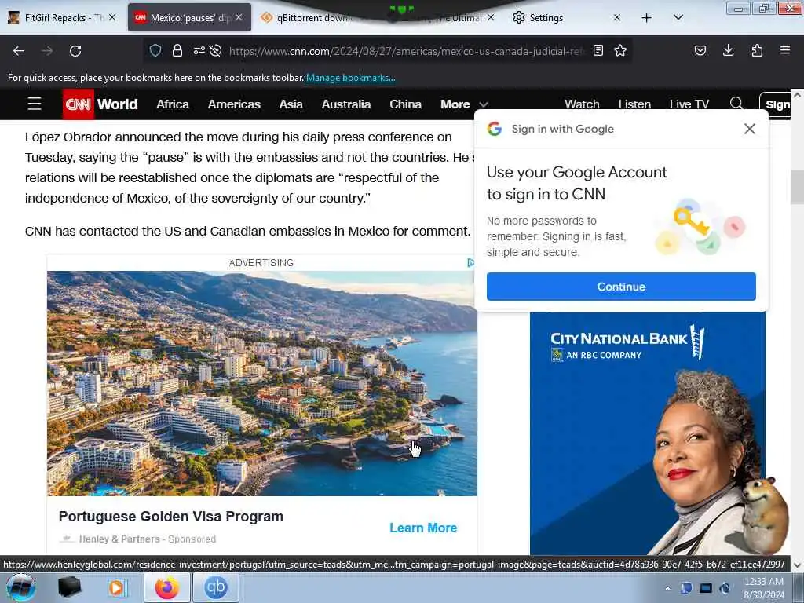Click the Sign in button on CNN
The width and height of the screenshot is (804, 603).
pyautogui.click(x=777, y=104)
